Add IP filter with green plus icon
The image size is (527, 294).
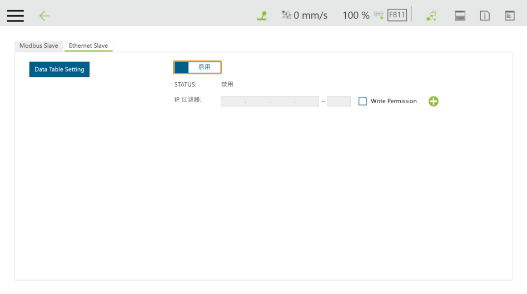coord(434,101)
